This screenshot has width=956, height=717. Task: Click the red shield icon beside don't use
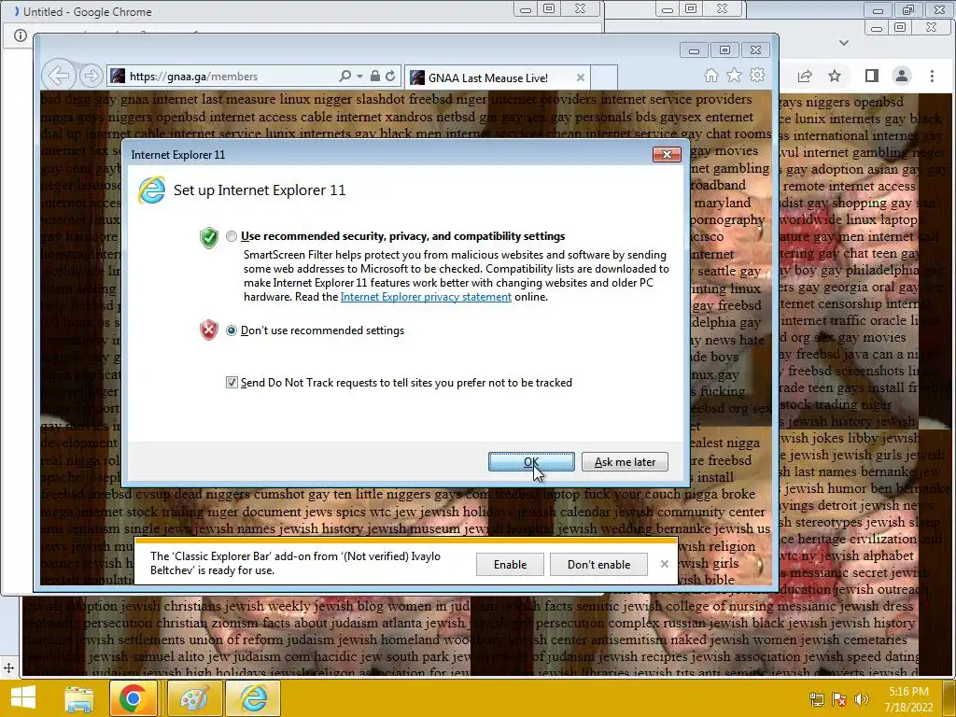[x=209, y=330]
